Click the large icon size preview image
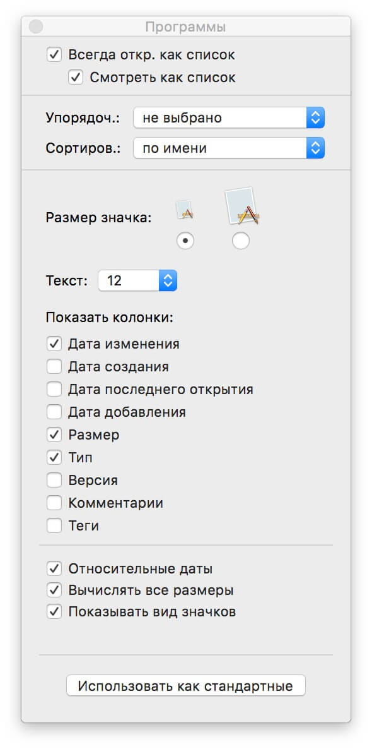This screenshot has width=372, height=749. (242, 207)
